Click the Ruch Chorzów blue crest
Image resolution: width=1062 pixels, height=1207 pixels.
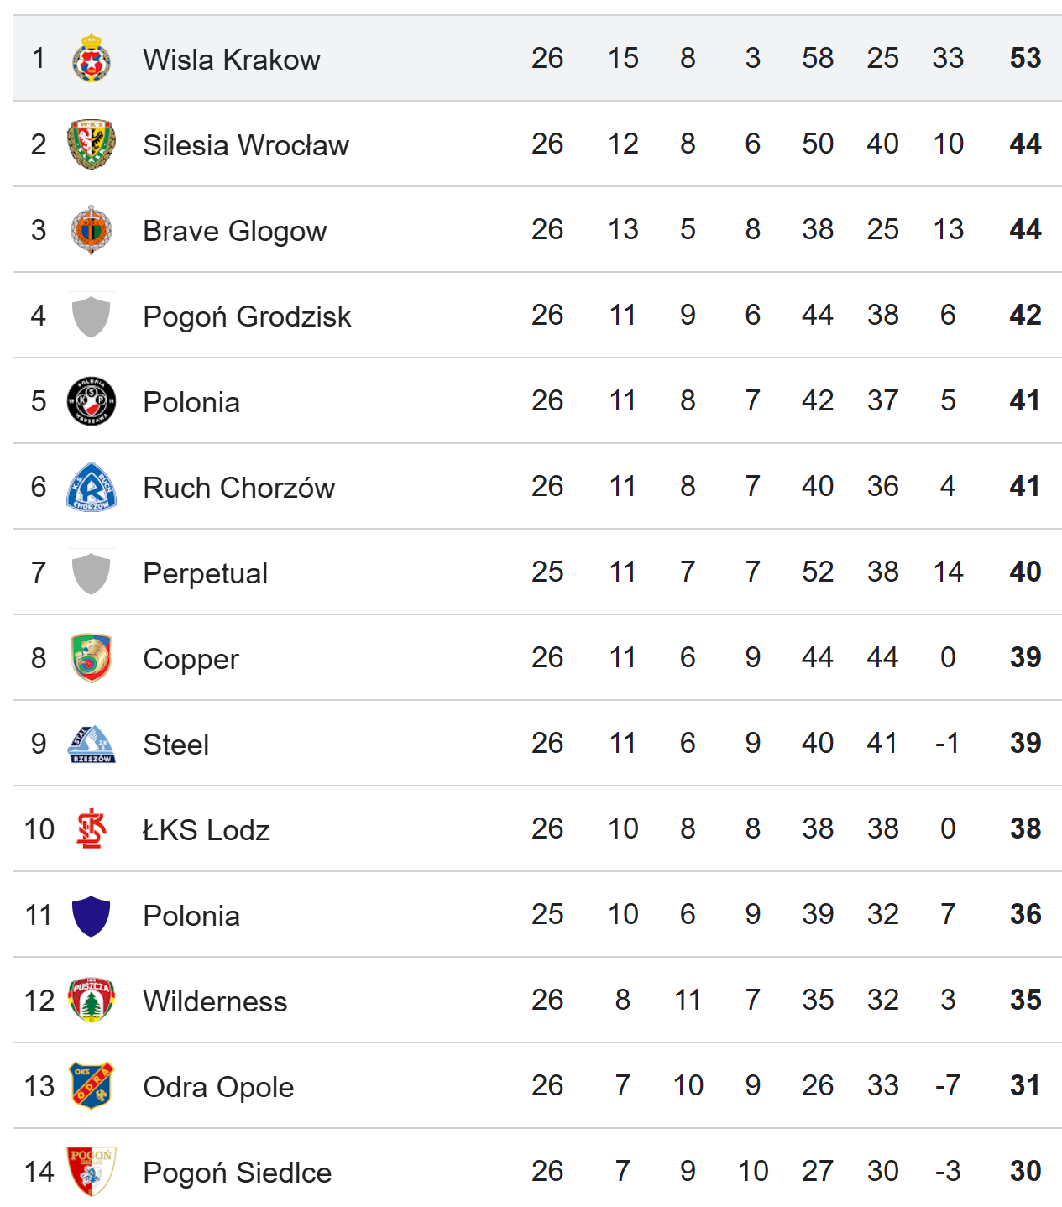pyautogui.click(x=92, y=486)
